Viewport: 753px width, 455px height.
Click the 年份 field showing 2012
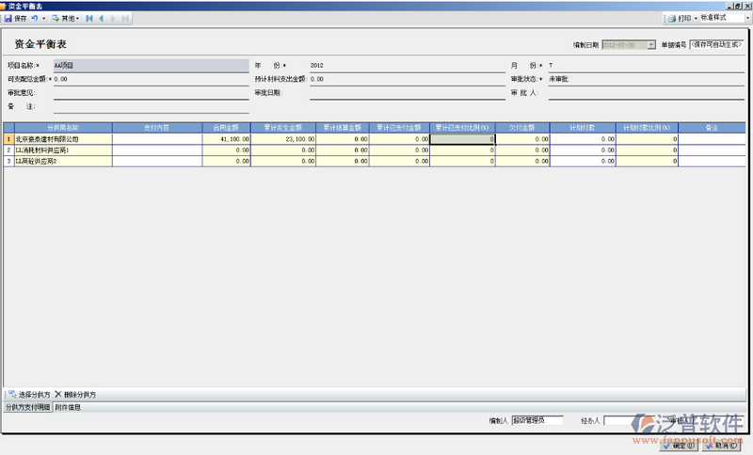click(x=408, y=66)
